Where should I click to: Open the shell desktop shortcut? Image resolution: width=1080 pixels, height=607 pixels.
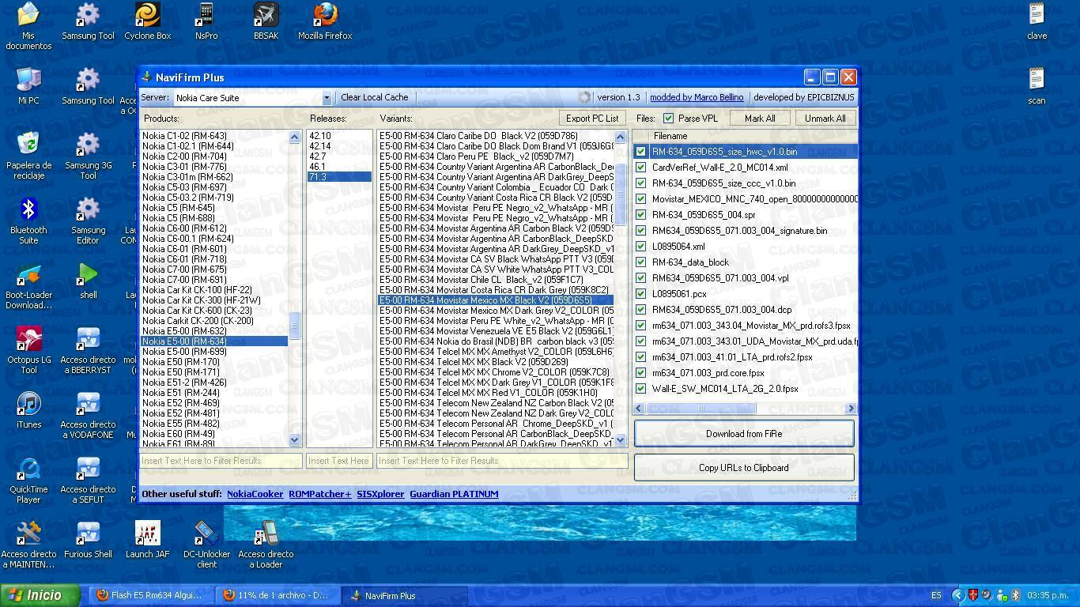tap(88, 281)
